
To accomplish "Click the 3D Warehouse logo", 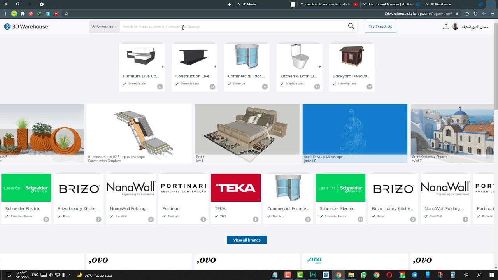I will tap(26, 26).
